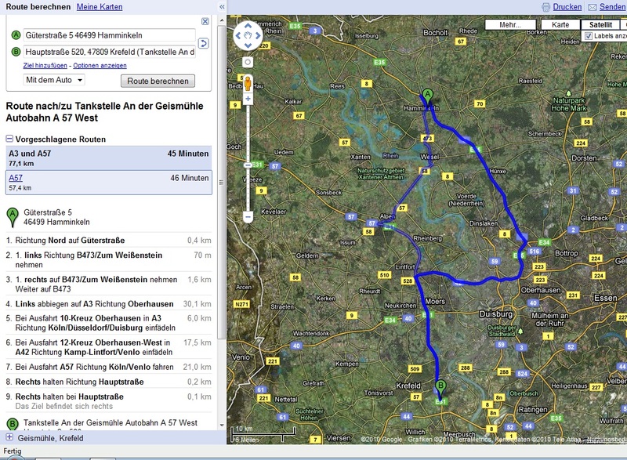Open the Drucken link
627x460 pixels.
[567, 7]
